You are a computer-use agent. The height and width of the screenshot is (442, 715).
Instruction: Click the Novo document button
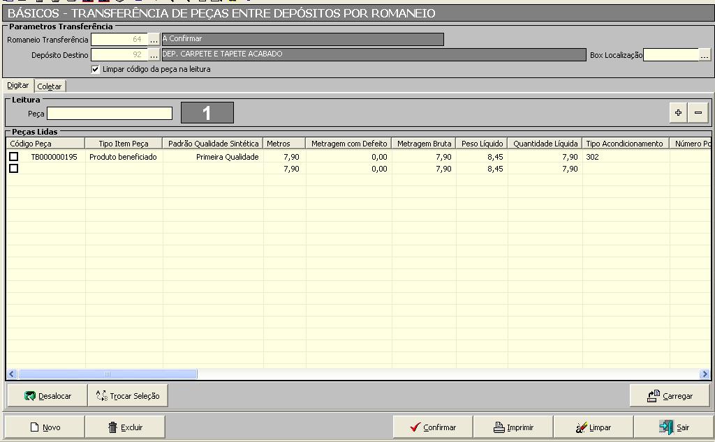45,427
